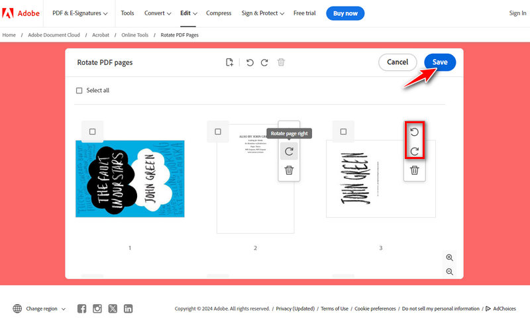Screen dimensions: 530x318
Task: Delete page 2 with its trash icon
Action: tap(289, 170)
